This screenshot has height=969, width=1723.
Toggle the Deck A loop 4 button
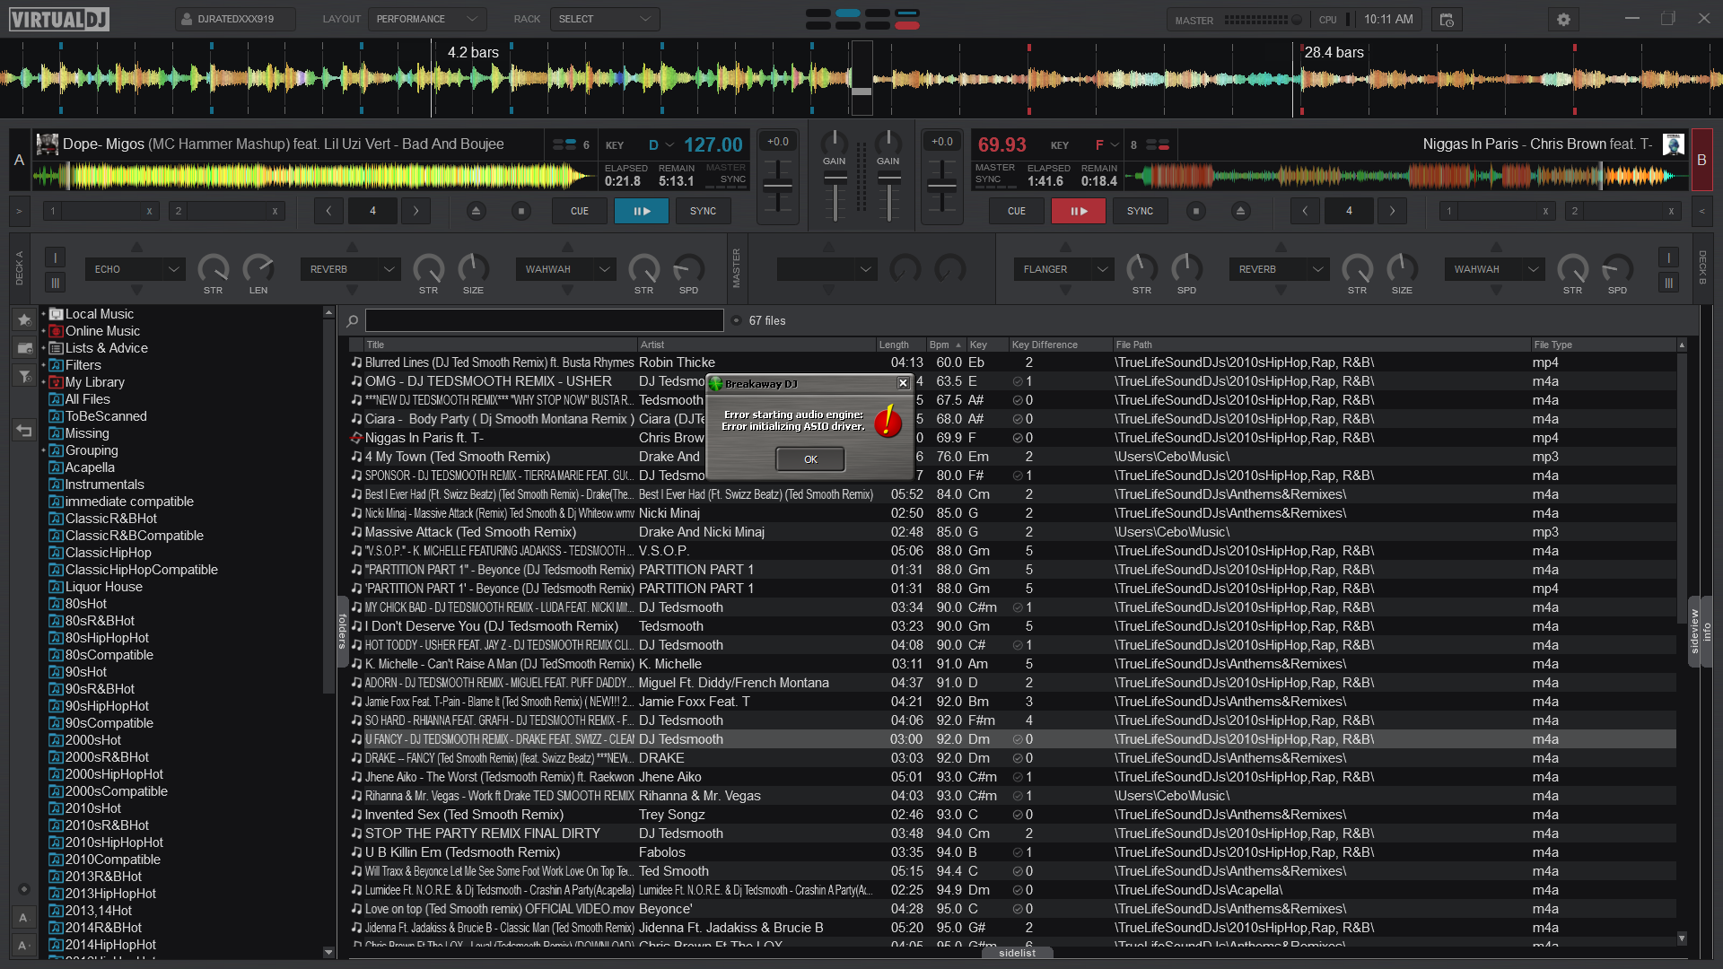coord(372,212)
